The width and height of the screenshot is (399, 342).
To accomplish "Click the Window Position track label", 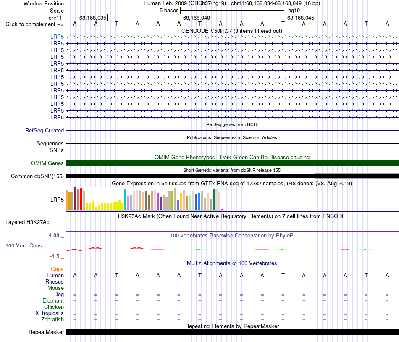I will point(44,3).
